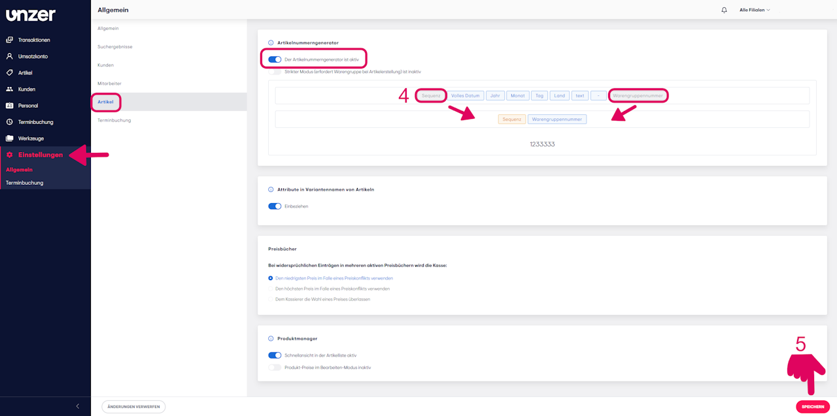Add the Jahr token to the number format
The image size is (837, 416).
coord(495,95)
